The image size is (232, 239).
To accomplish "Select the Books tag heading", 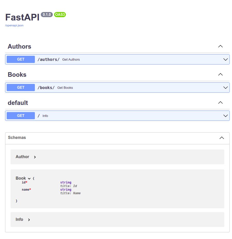I will [17, 74].
